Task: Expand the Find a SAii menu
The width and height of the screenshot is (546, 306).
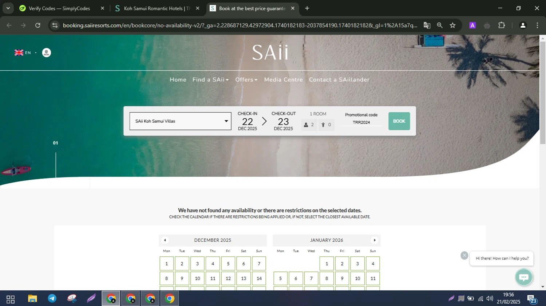Action: point(210,79)
